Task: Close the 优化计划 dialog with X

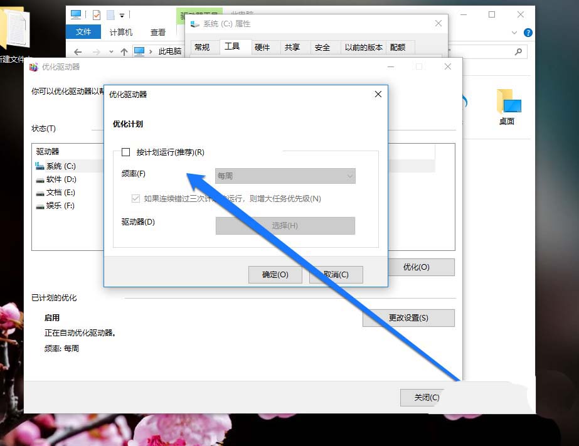Action: (378, 94)
